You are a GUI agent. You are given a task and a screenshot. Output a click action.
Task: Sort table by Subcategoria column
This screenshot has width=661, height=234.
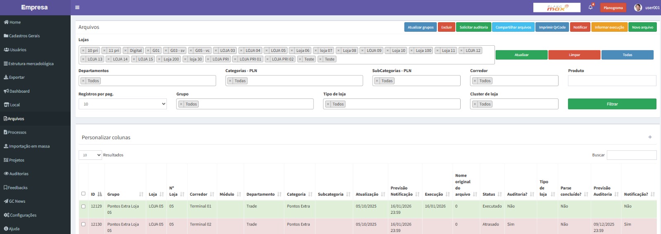pos(348,194)
